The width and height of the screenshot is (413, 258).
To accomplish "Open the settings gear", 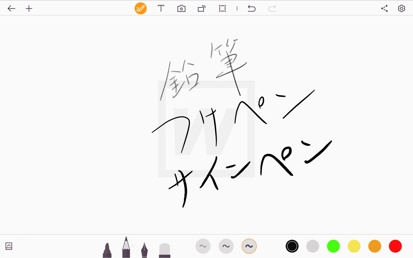I will pyautogui.click(x=401, y=9).
